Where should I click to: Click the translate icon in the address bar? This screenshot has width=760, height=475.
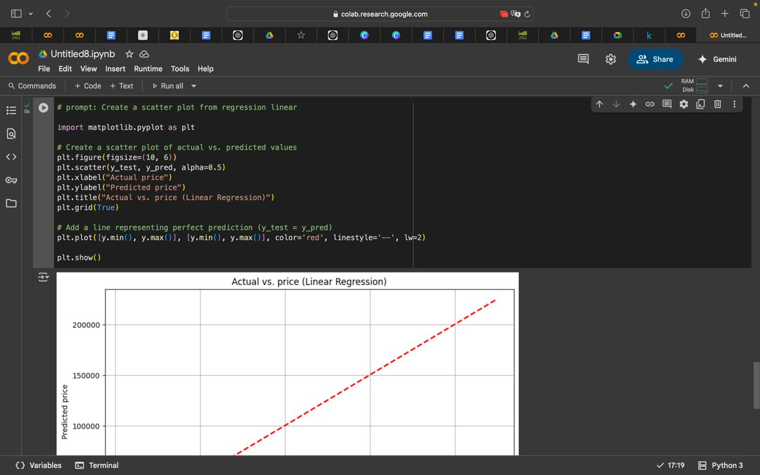[x=515, y=14]
